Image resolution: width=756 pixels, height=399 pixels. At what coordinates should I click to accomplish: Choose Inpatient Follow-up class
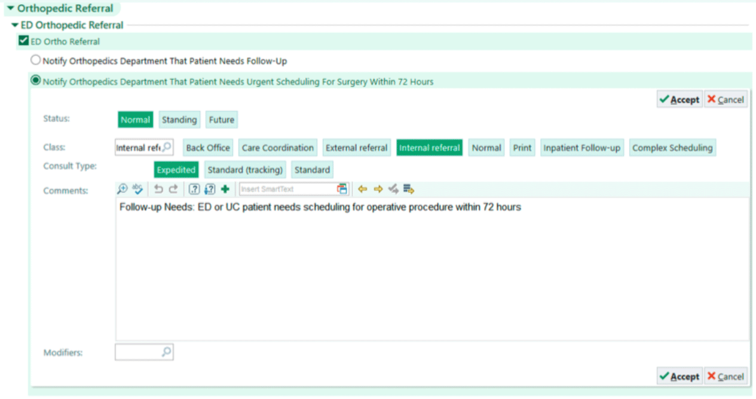pos(582,148)
